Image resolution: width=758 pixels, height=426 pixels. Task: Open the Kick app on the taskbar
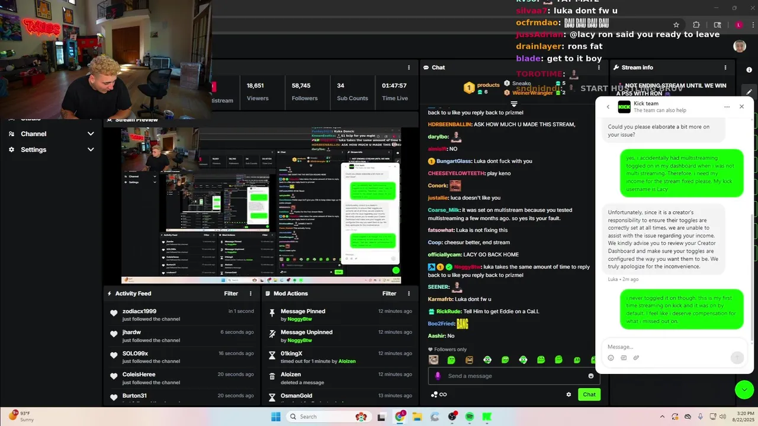click(487, 417)
